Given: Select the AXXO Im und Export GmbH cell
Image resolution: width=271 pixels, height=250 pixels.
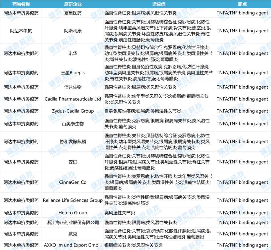Looking at the screenshot, I should click(x=73, y=245).
